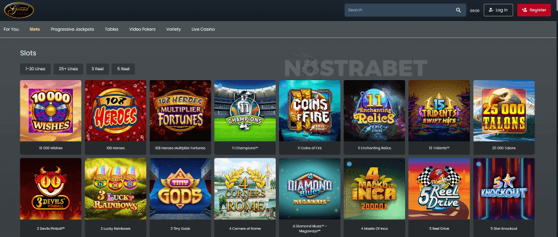This screenshot has height=237, width=558.
Task: Open 3 Lucky Rainbows thumbnail
Action: (x=116, y=189)
